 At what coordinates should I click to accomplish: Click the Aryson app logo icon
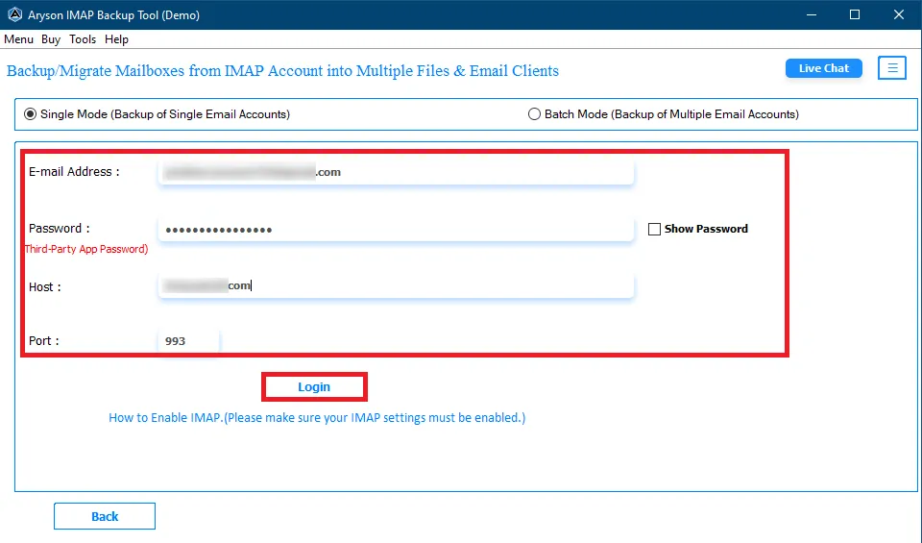[14, 14]
